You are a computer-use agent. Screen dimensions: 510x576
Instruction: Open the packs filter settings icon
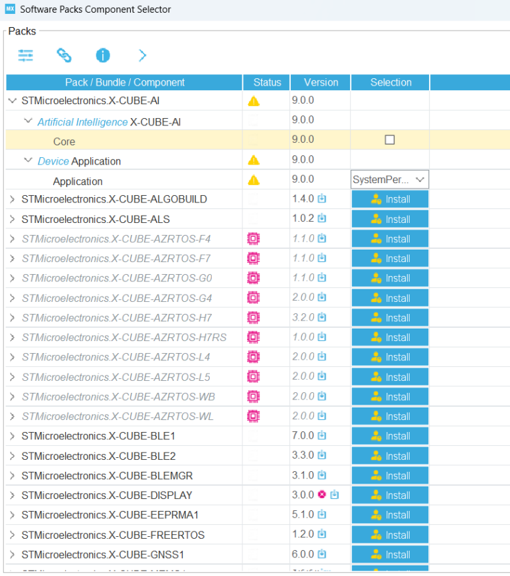point(26,56)
